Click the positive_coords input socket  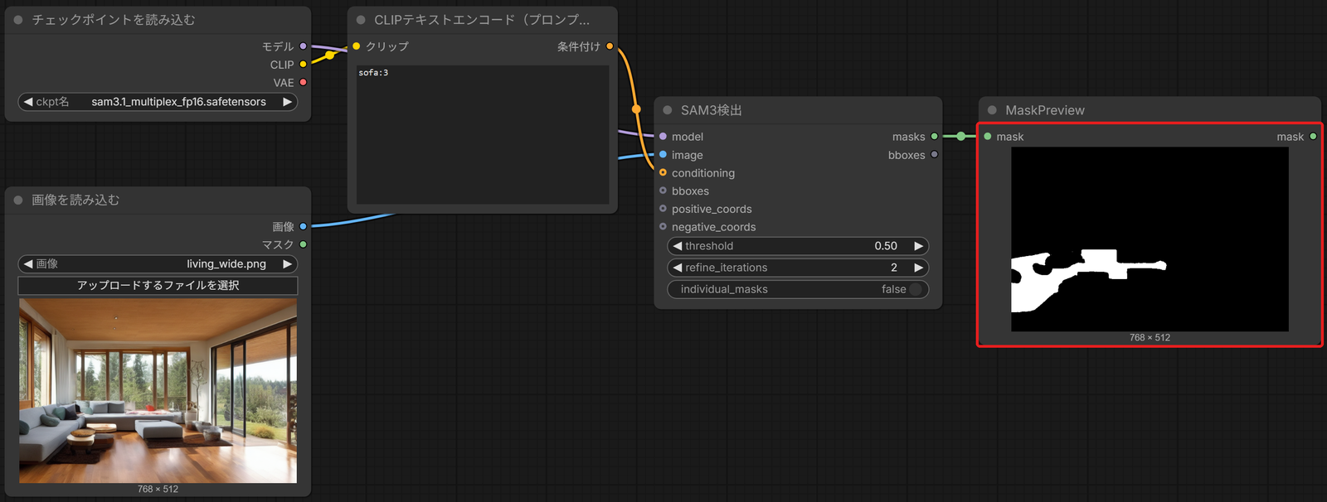[x=663, y=209]
